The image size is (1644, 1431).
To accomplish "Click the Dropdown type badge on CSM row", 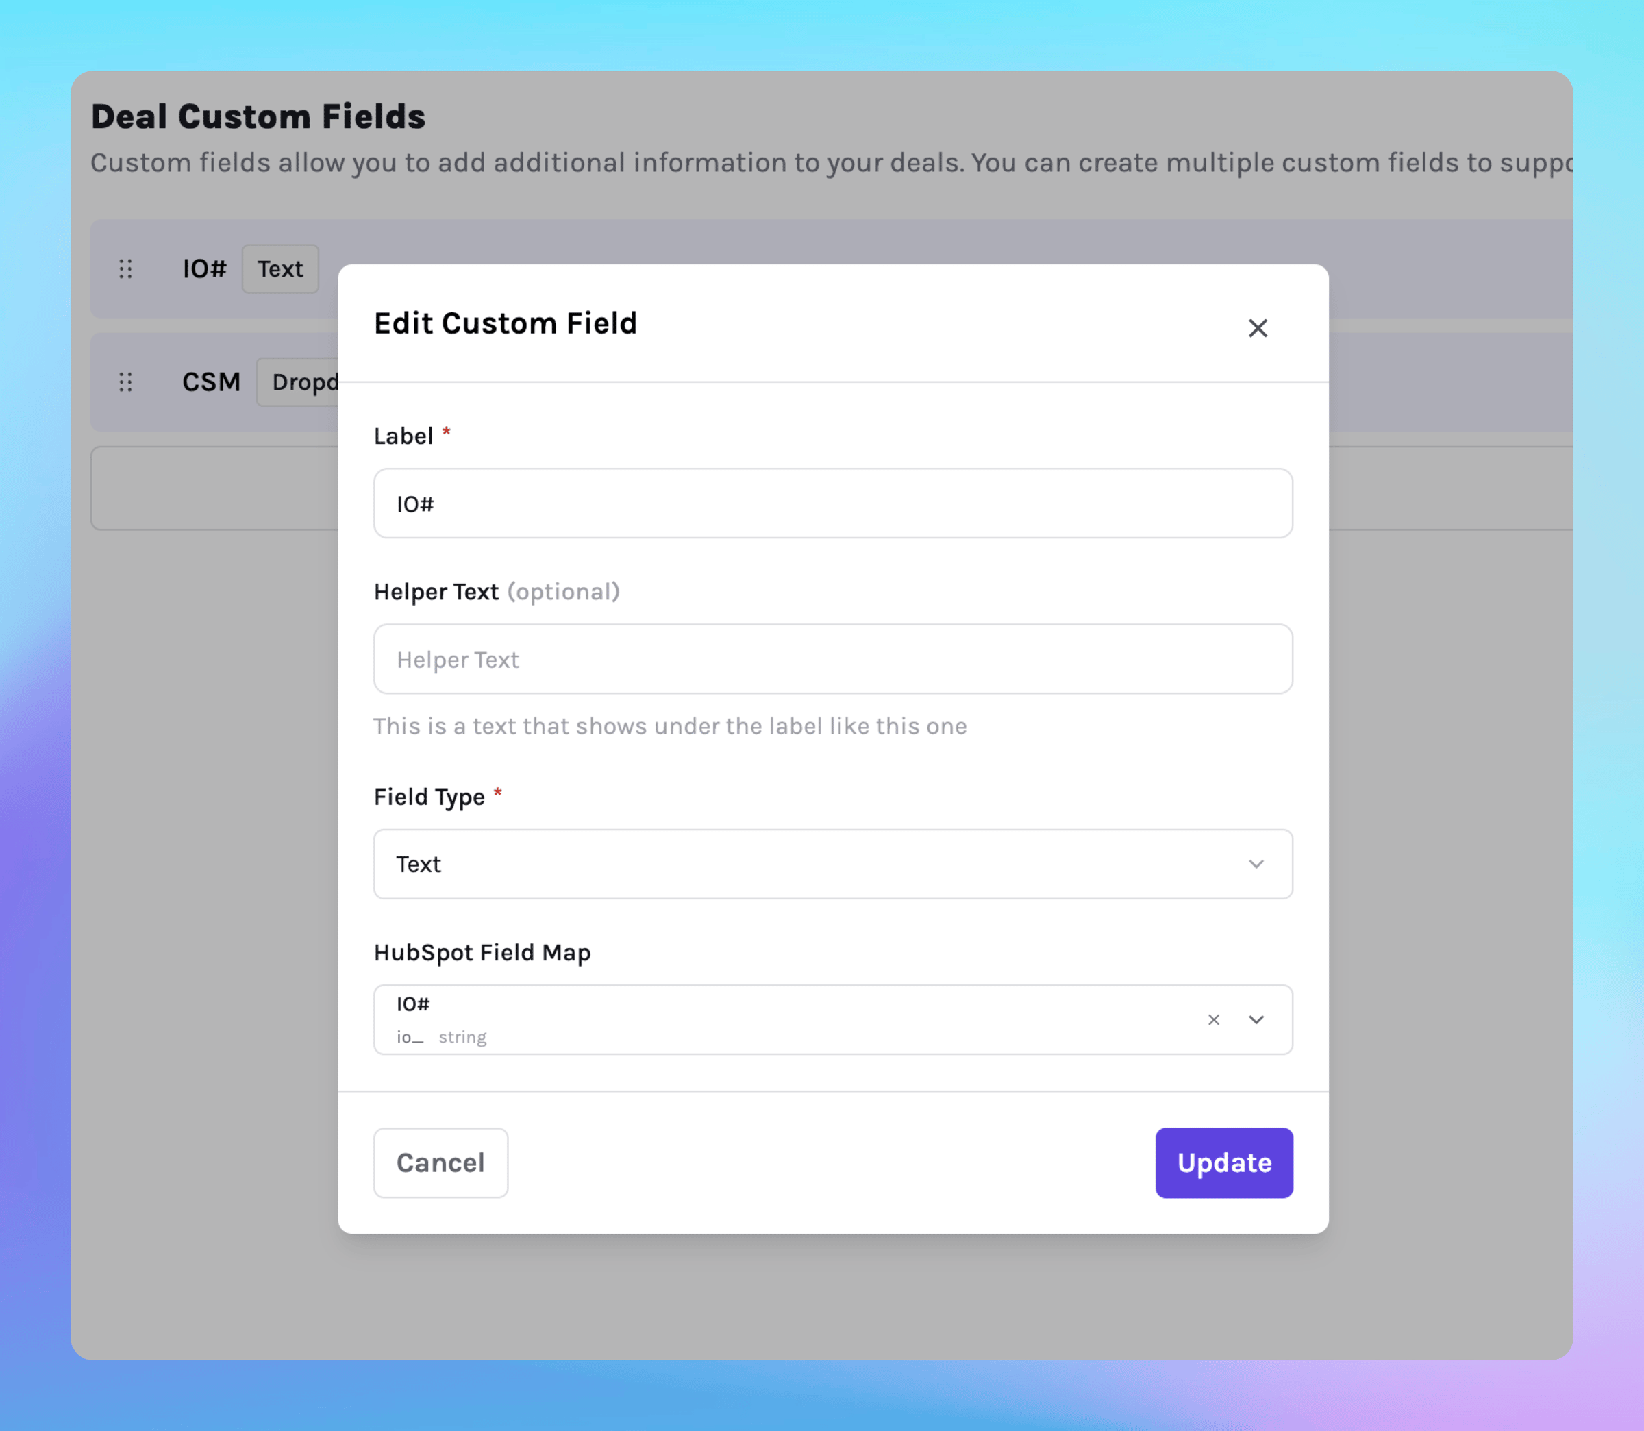I will pos(303,382).
